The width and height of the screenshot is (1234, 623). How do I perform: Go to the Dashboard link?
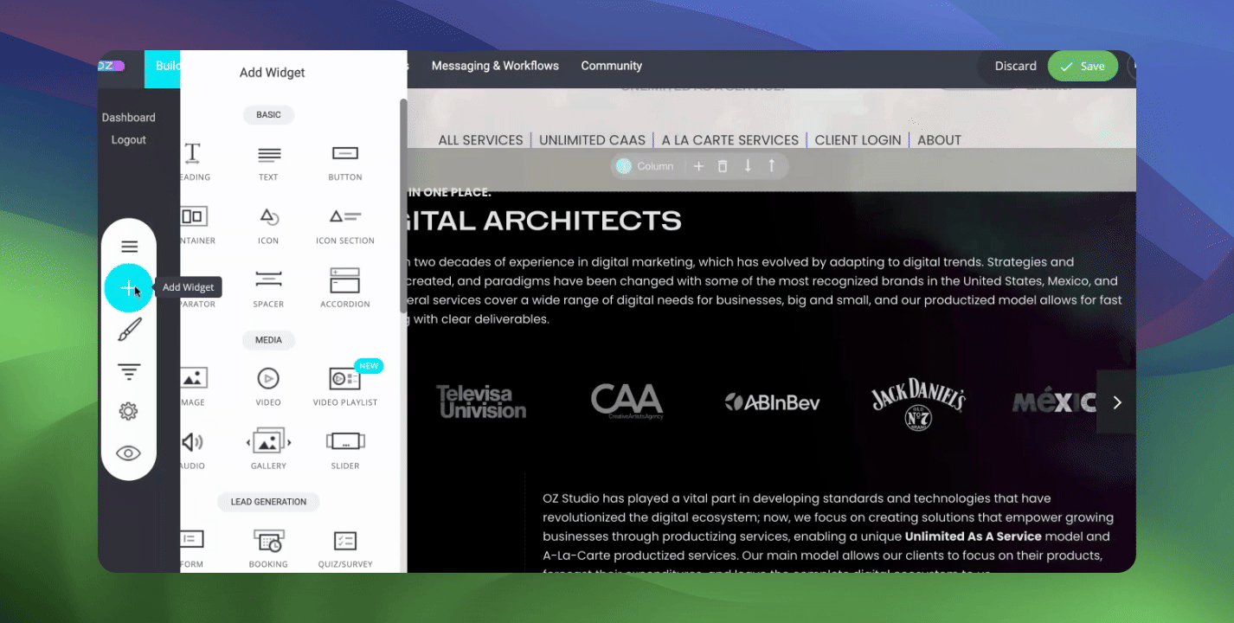(129, 118)
